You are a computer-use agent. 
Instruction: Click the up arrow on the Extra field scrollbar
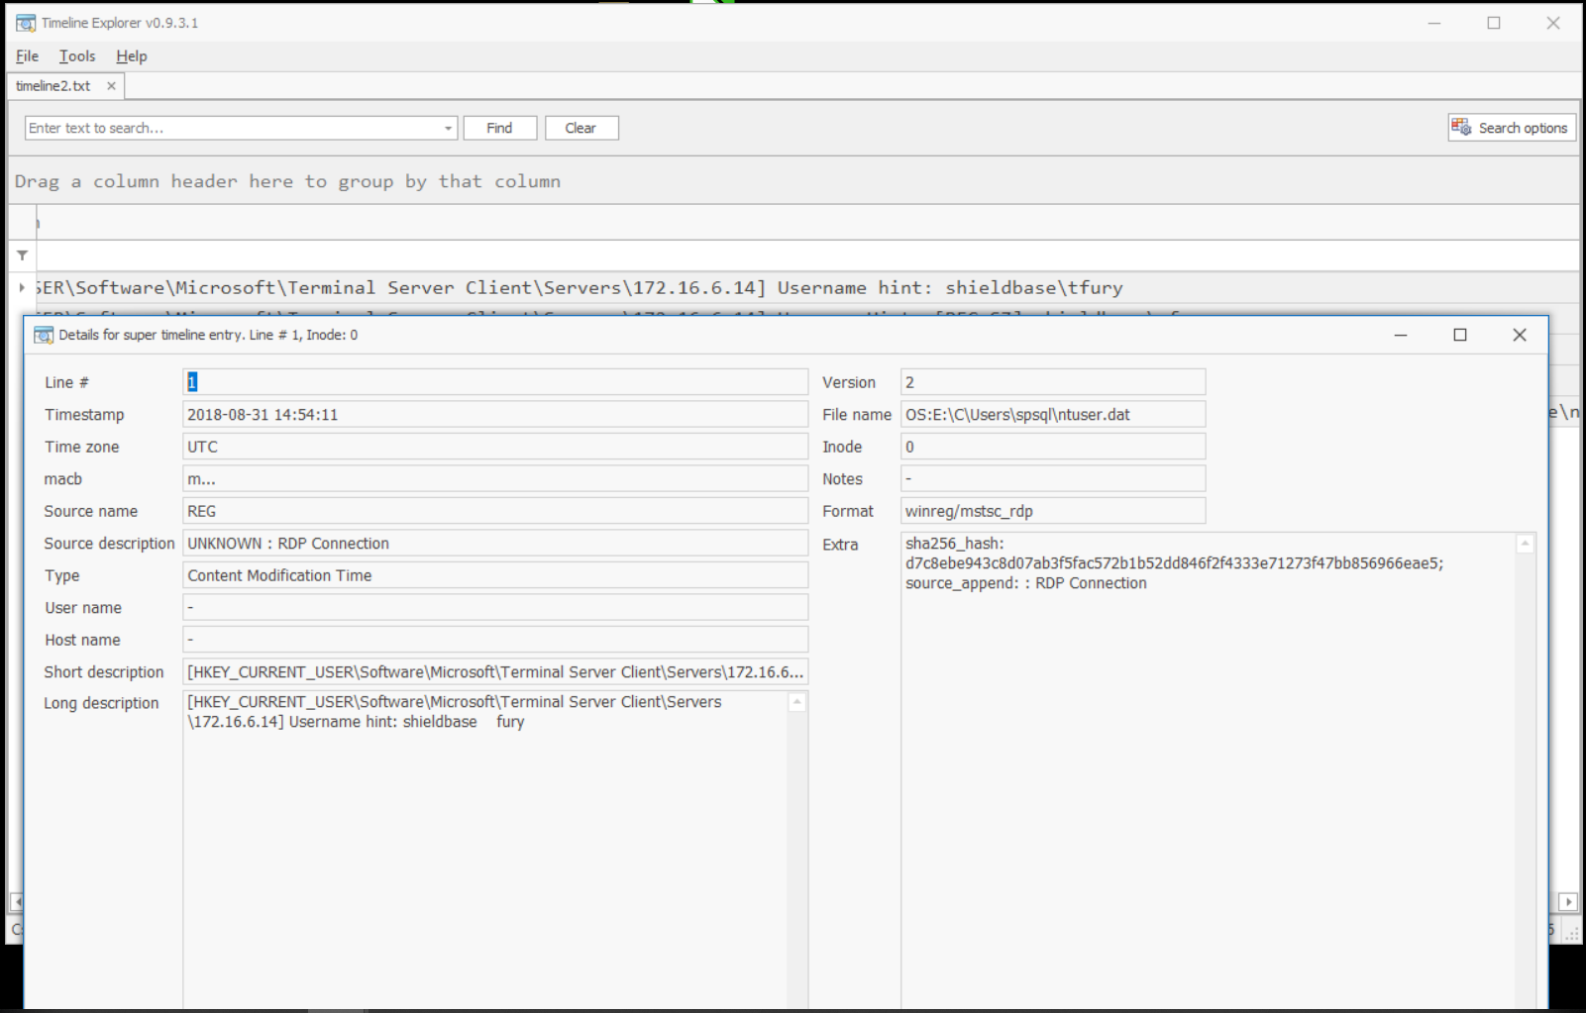tap(1527, 542)
